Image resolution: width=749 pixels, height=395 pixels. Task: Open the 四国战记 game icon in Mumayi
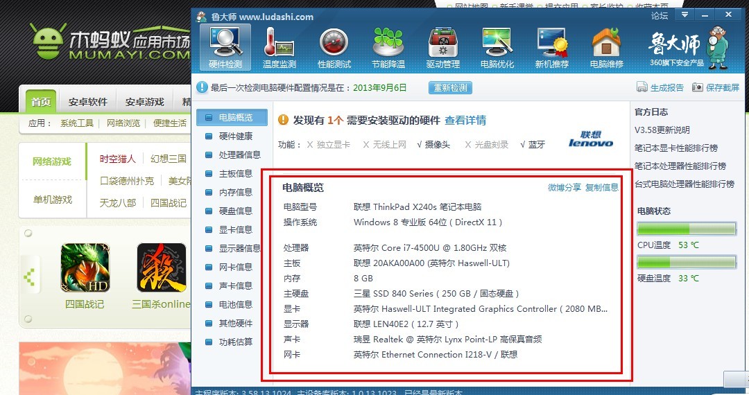point(85,267)
